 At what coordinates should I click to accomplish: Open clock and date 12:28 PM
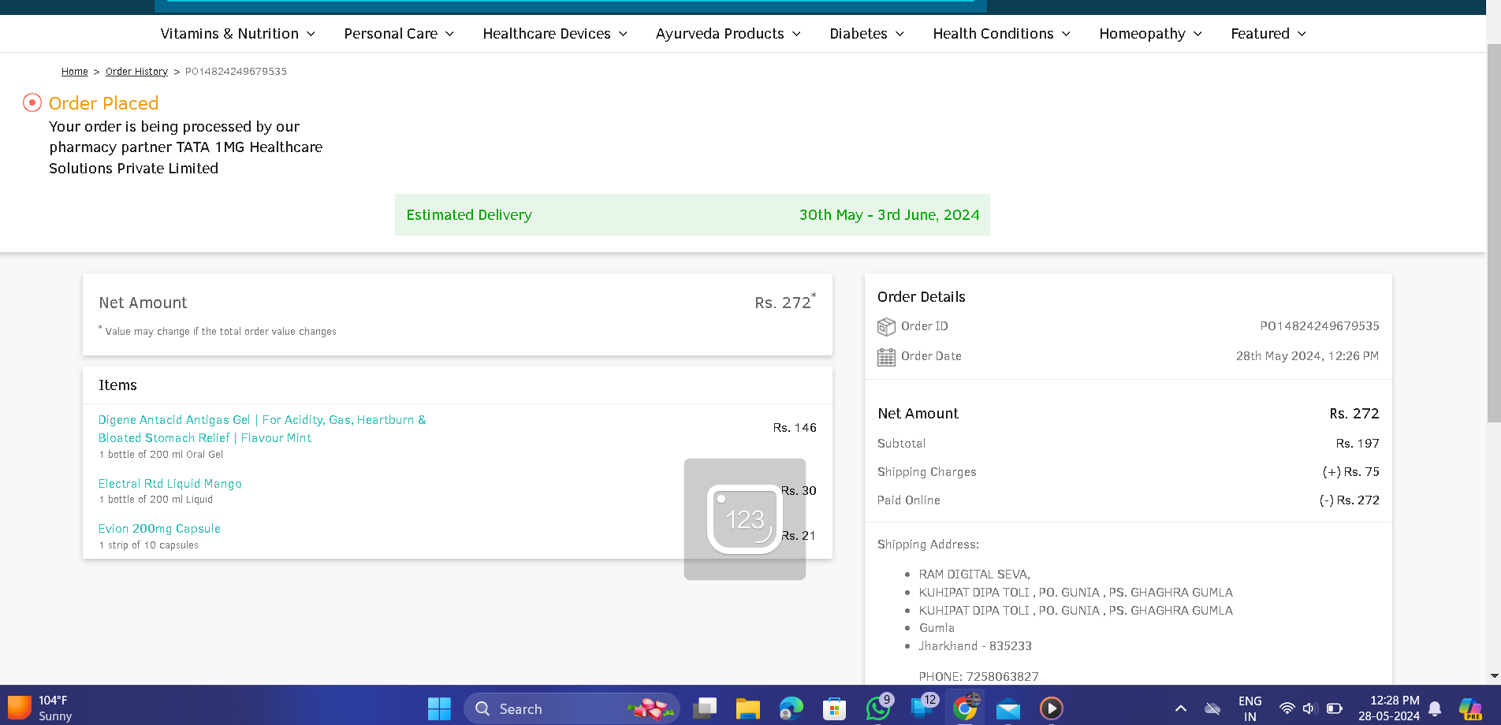(x=1389, y=708)
